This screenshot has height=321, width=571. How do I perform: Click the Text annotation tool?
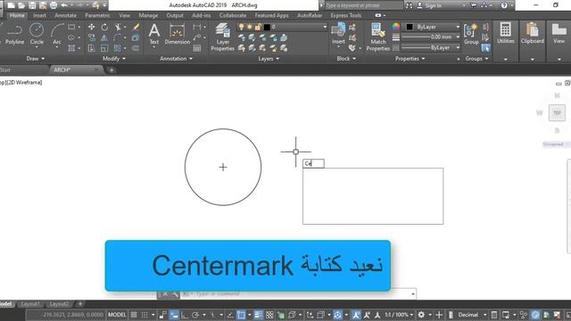(x=154, y=34)
